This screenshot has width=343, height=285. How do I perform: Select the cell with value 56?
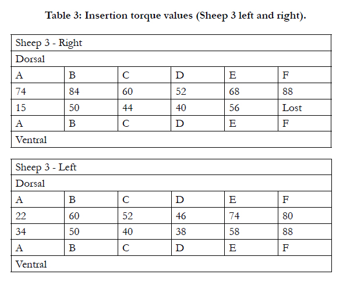coord(251,108)
